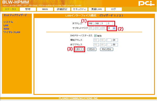Open the WAN tab in top navigation
Viewport: 157px width, 101px height.
pos(45,9)
